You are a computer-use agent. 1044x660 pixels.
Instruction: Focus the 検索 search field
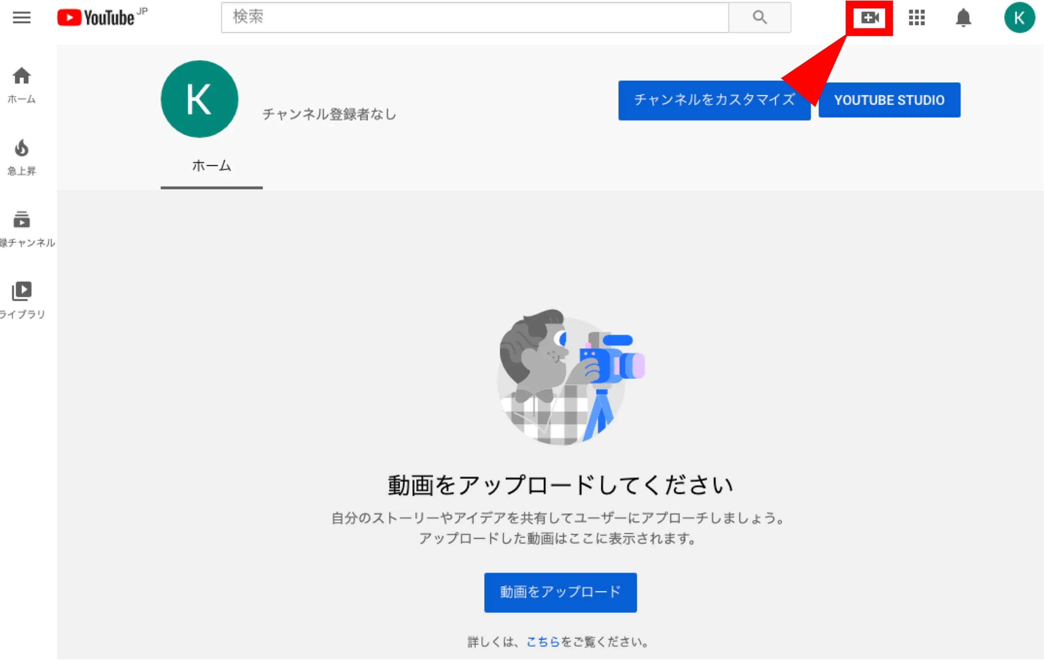pos(475,17)
